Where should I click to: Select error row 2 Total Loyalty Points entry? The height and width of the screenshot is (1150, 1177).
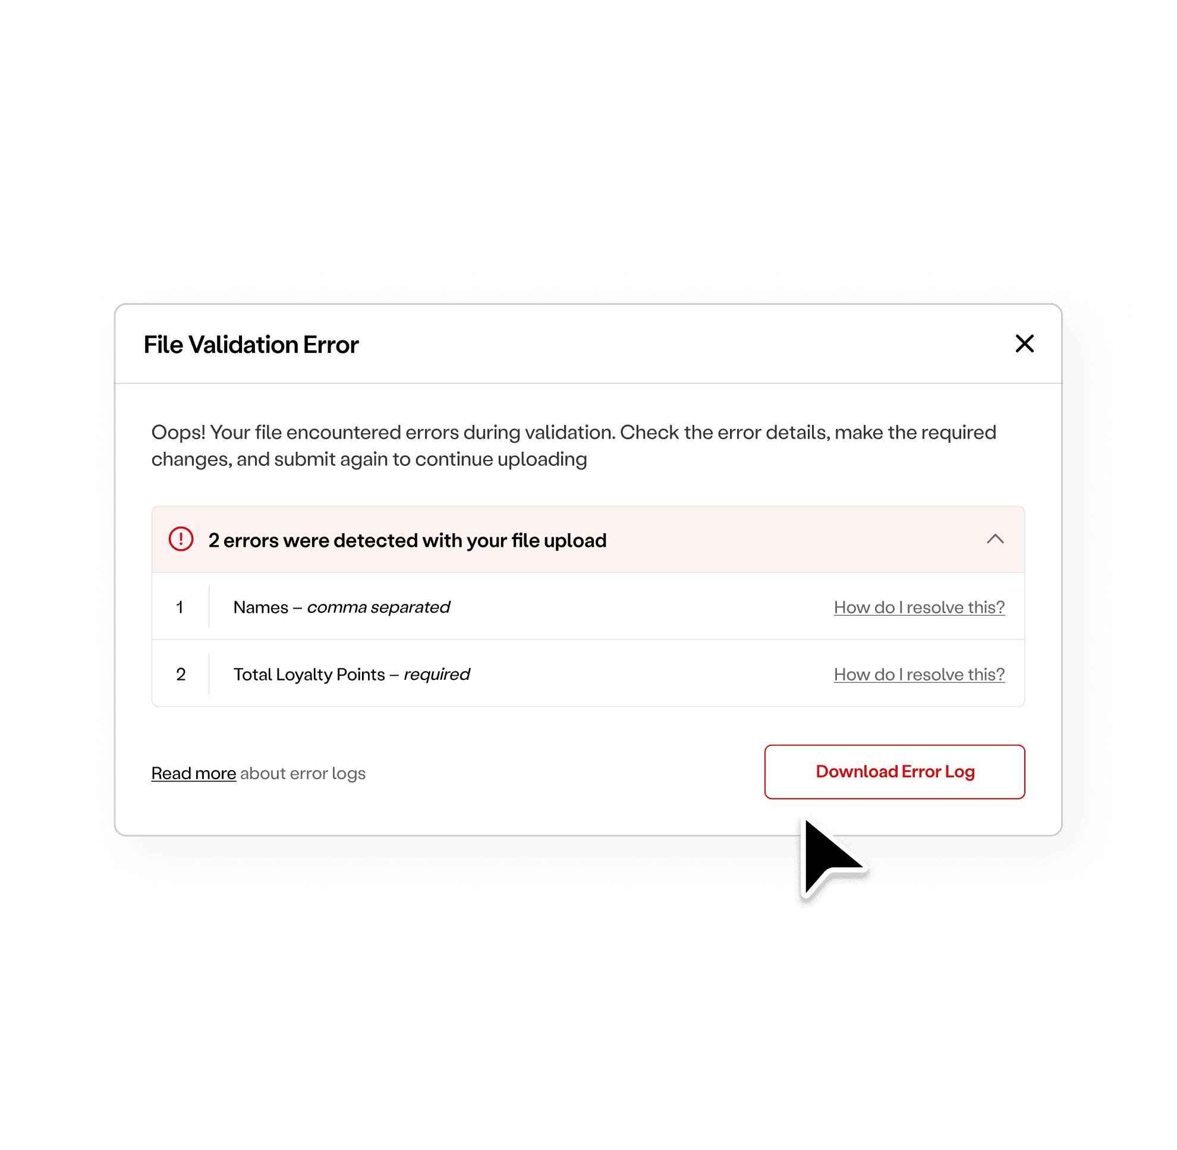pos(351,674)
